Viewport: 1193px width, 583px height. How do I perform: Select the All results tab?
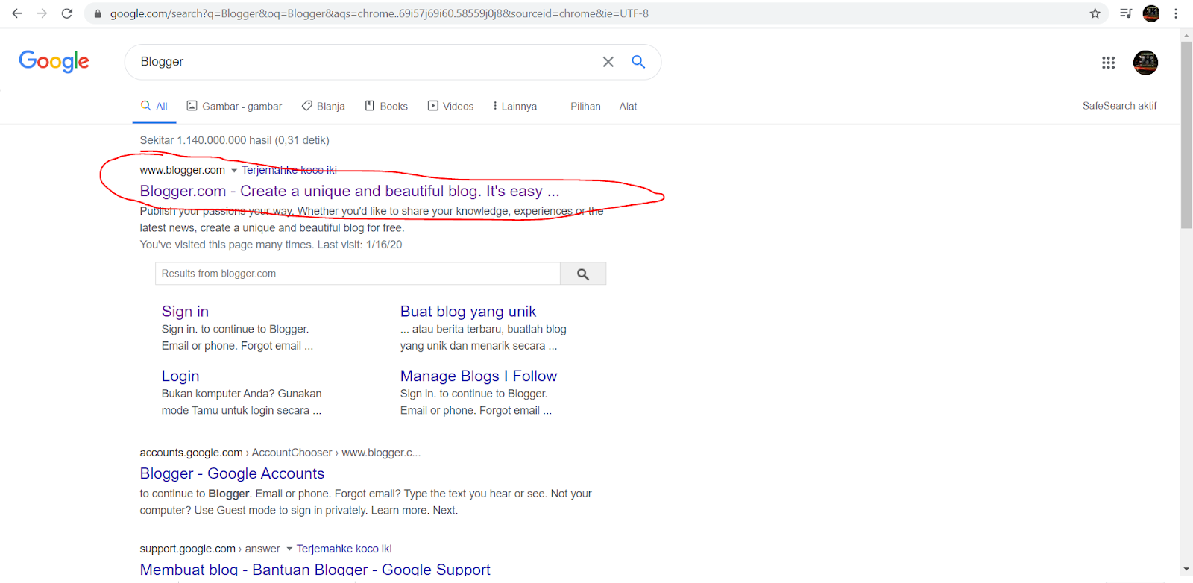click(x=154, y=106)
